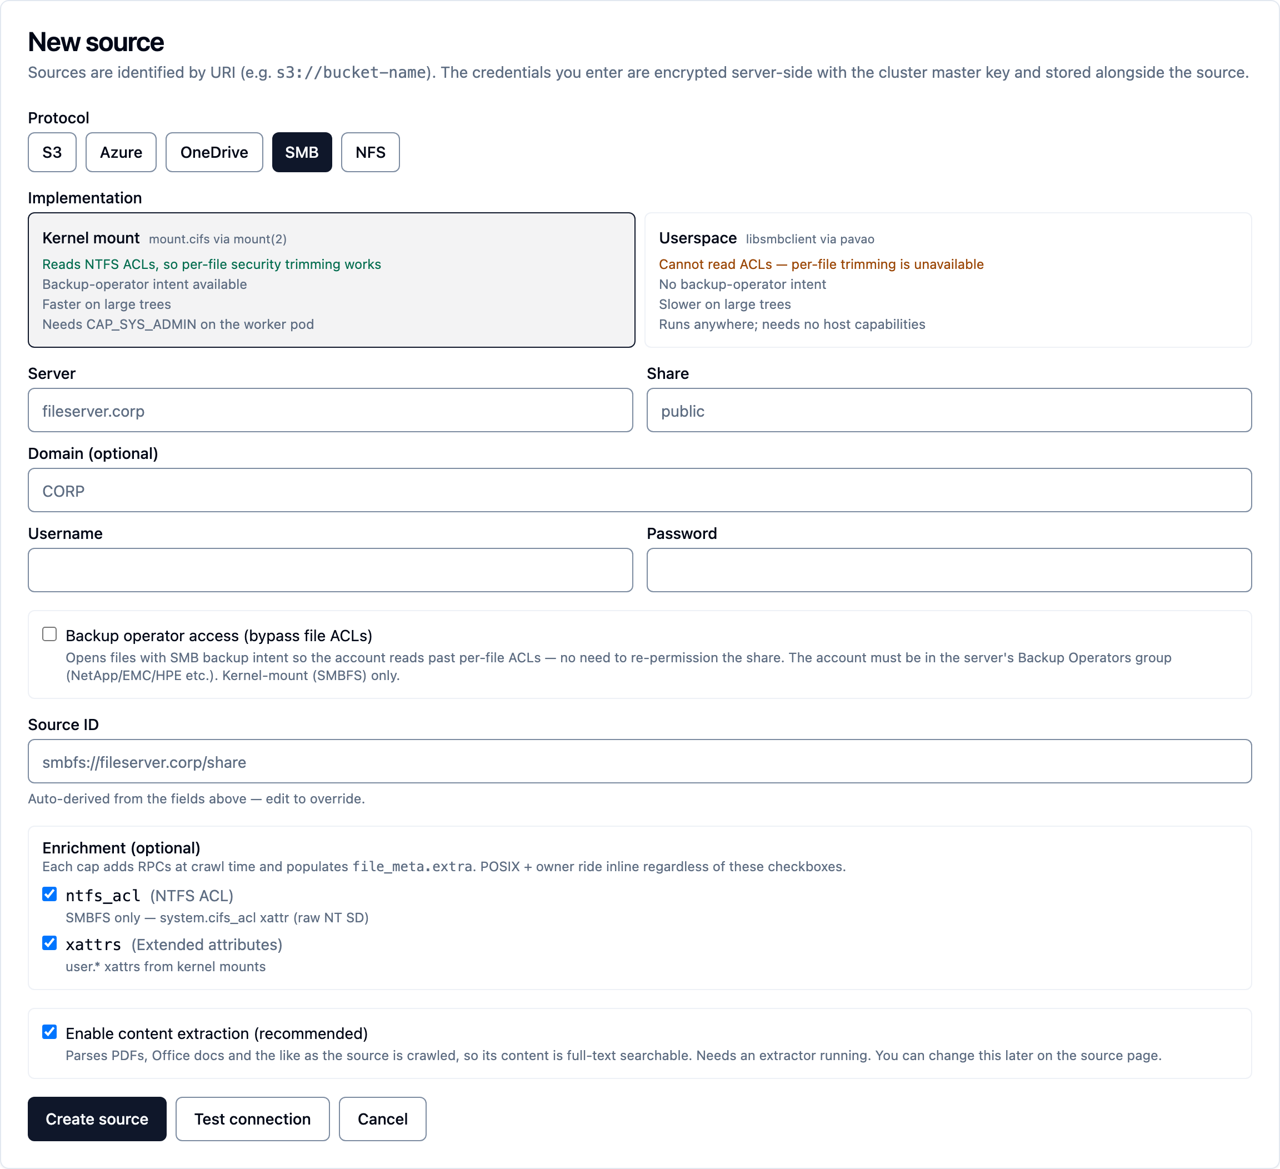Image resolution: width=1280 pixels, height=1169 pixels.
Task: Click 'mount.cifs via mount(2)' subtitle
Action: (218, 239)
